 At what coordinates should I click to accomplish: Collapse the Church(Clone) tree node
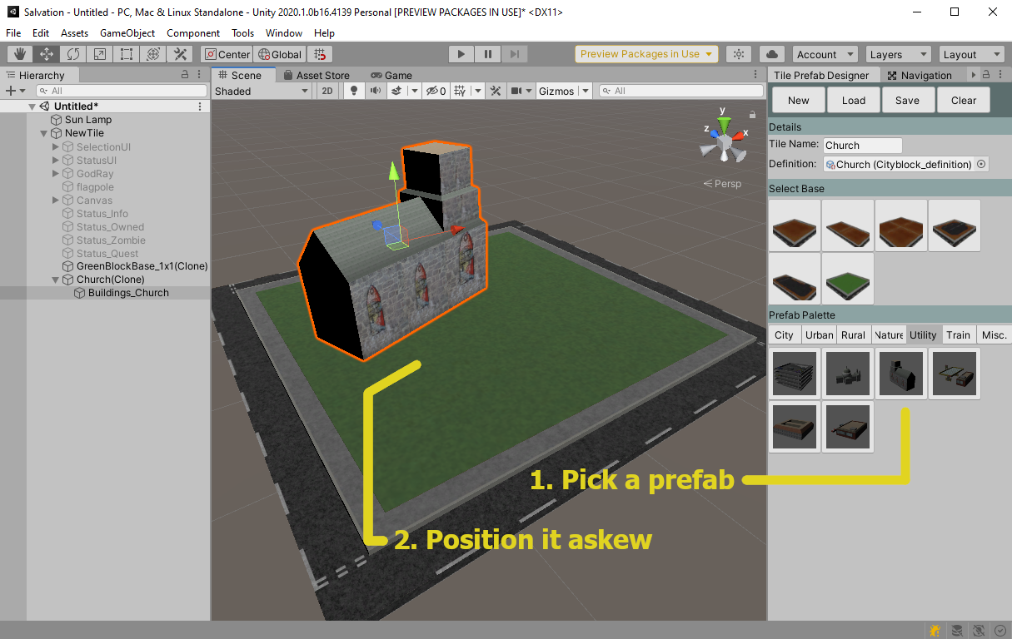56,280
